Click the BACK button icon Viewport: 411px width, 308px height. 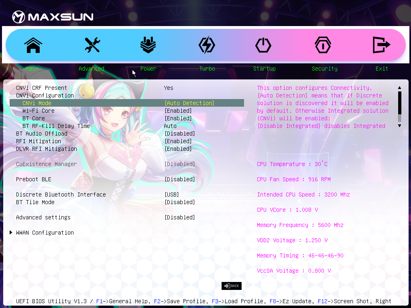point(232,286)
